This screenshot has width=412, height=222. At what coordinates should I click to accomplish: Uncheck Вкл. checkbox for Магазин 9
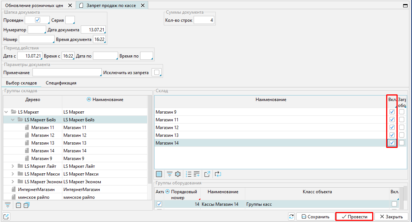392,112
